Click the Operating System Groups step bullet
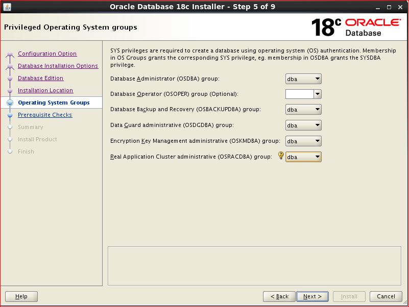This screenshot has height=307, width=409. tap(10, 103)
